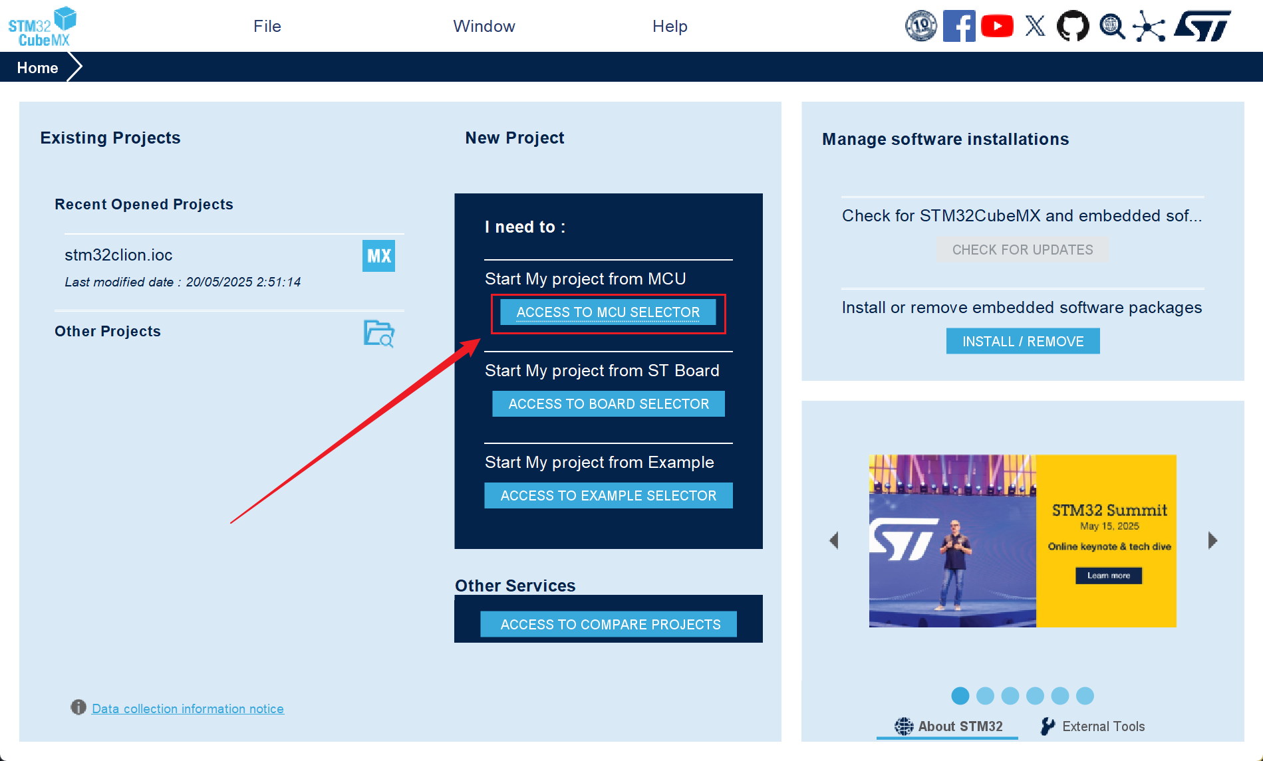Open recent project stm32clion.ioc
Viewport: 1263px width, 761px height.
118,255
